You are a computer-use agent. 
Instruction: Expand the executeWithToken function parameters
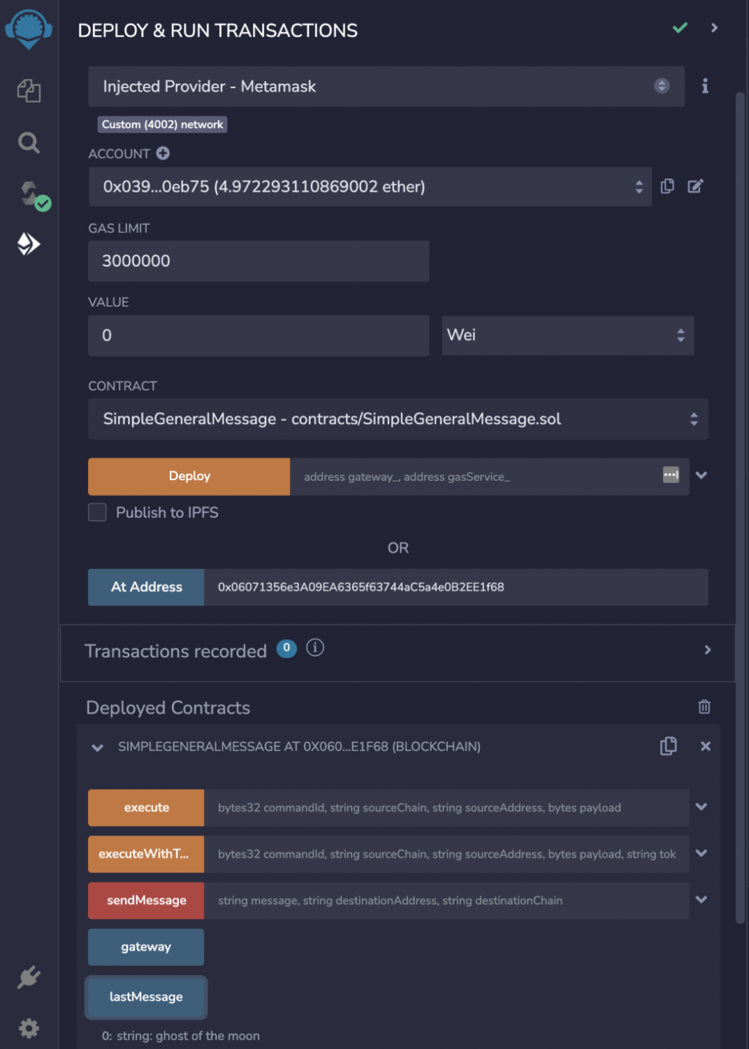pos(701,853)
